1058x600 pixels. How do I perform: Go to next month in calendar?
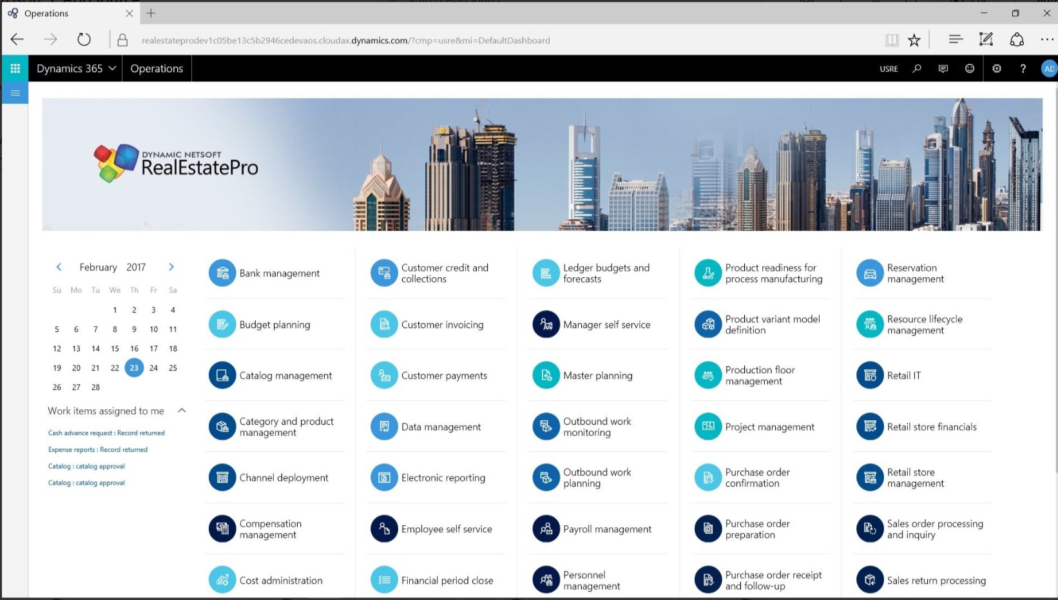pyautogui.click(x=171, y=267)
